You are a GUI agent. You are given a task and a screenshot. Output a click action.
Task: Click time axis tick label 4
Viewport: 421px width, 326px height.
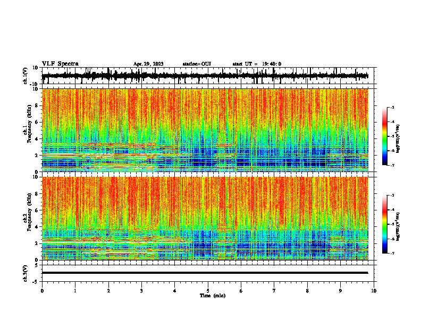(175, 291)
